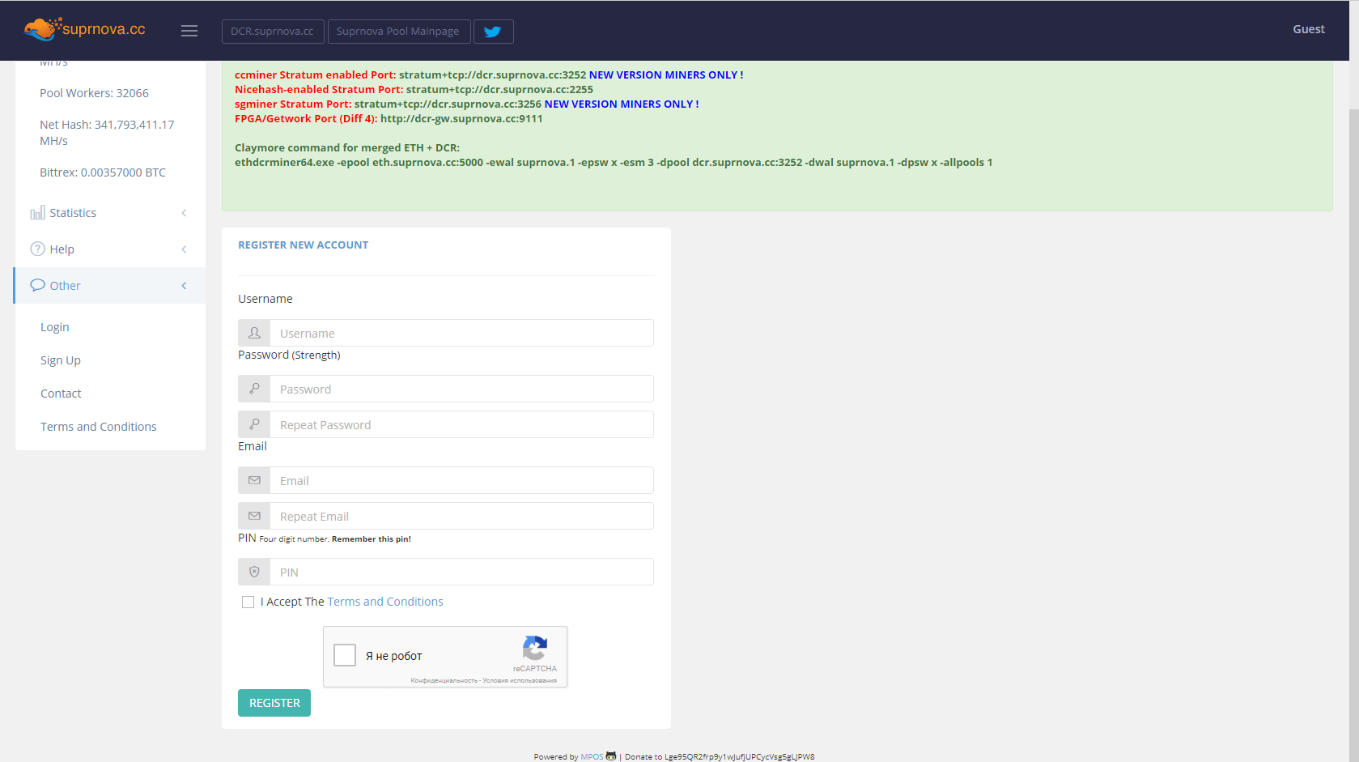Screen dimensions: 1359x762
Task: Check the Accept Terms and Conditions checkbox
Action: (248, 602)
